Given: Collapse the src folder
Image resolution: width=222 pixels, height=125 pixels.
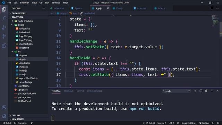Looking at the screenshot, I should 19,51.
